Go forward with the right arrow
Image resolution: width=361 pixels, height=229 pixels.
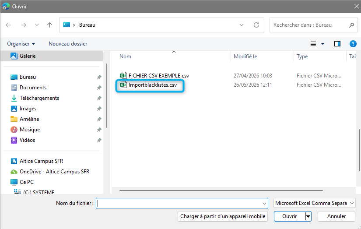[24, 25]
